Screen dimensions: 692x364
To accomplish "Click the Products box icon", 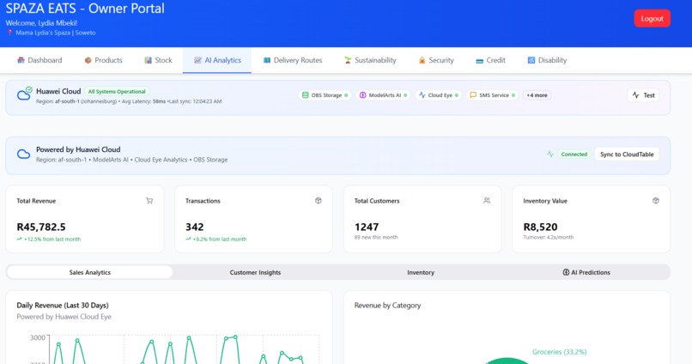I will pos(88,60).
